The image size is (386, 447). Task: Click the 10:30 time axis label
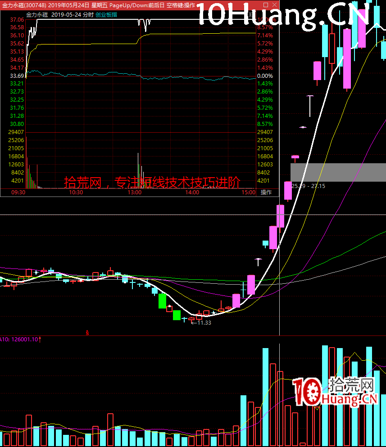(x=76, y=192)
